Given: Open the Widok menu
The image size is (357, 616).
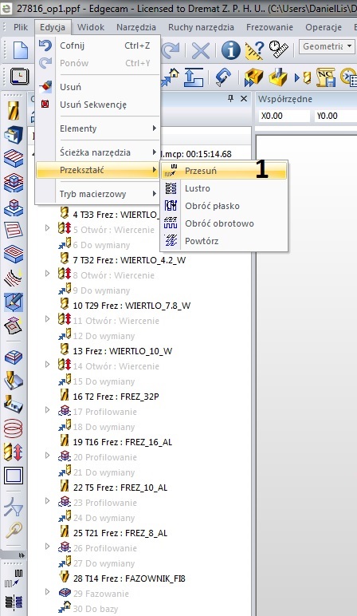Looking at the screenshot, I should click(91, 27).
